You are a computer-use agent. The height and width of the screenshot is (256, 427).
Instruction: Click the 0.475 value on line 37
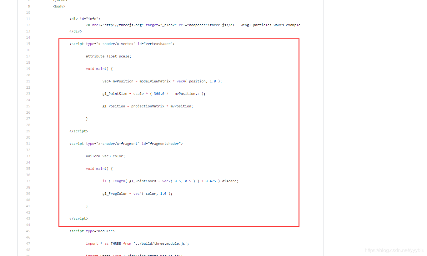coord(211,181)
